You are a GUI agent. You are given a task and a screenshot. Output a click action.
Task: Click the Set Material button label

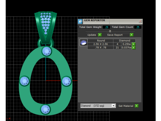pyautogui.click(x=126, y=106)
